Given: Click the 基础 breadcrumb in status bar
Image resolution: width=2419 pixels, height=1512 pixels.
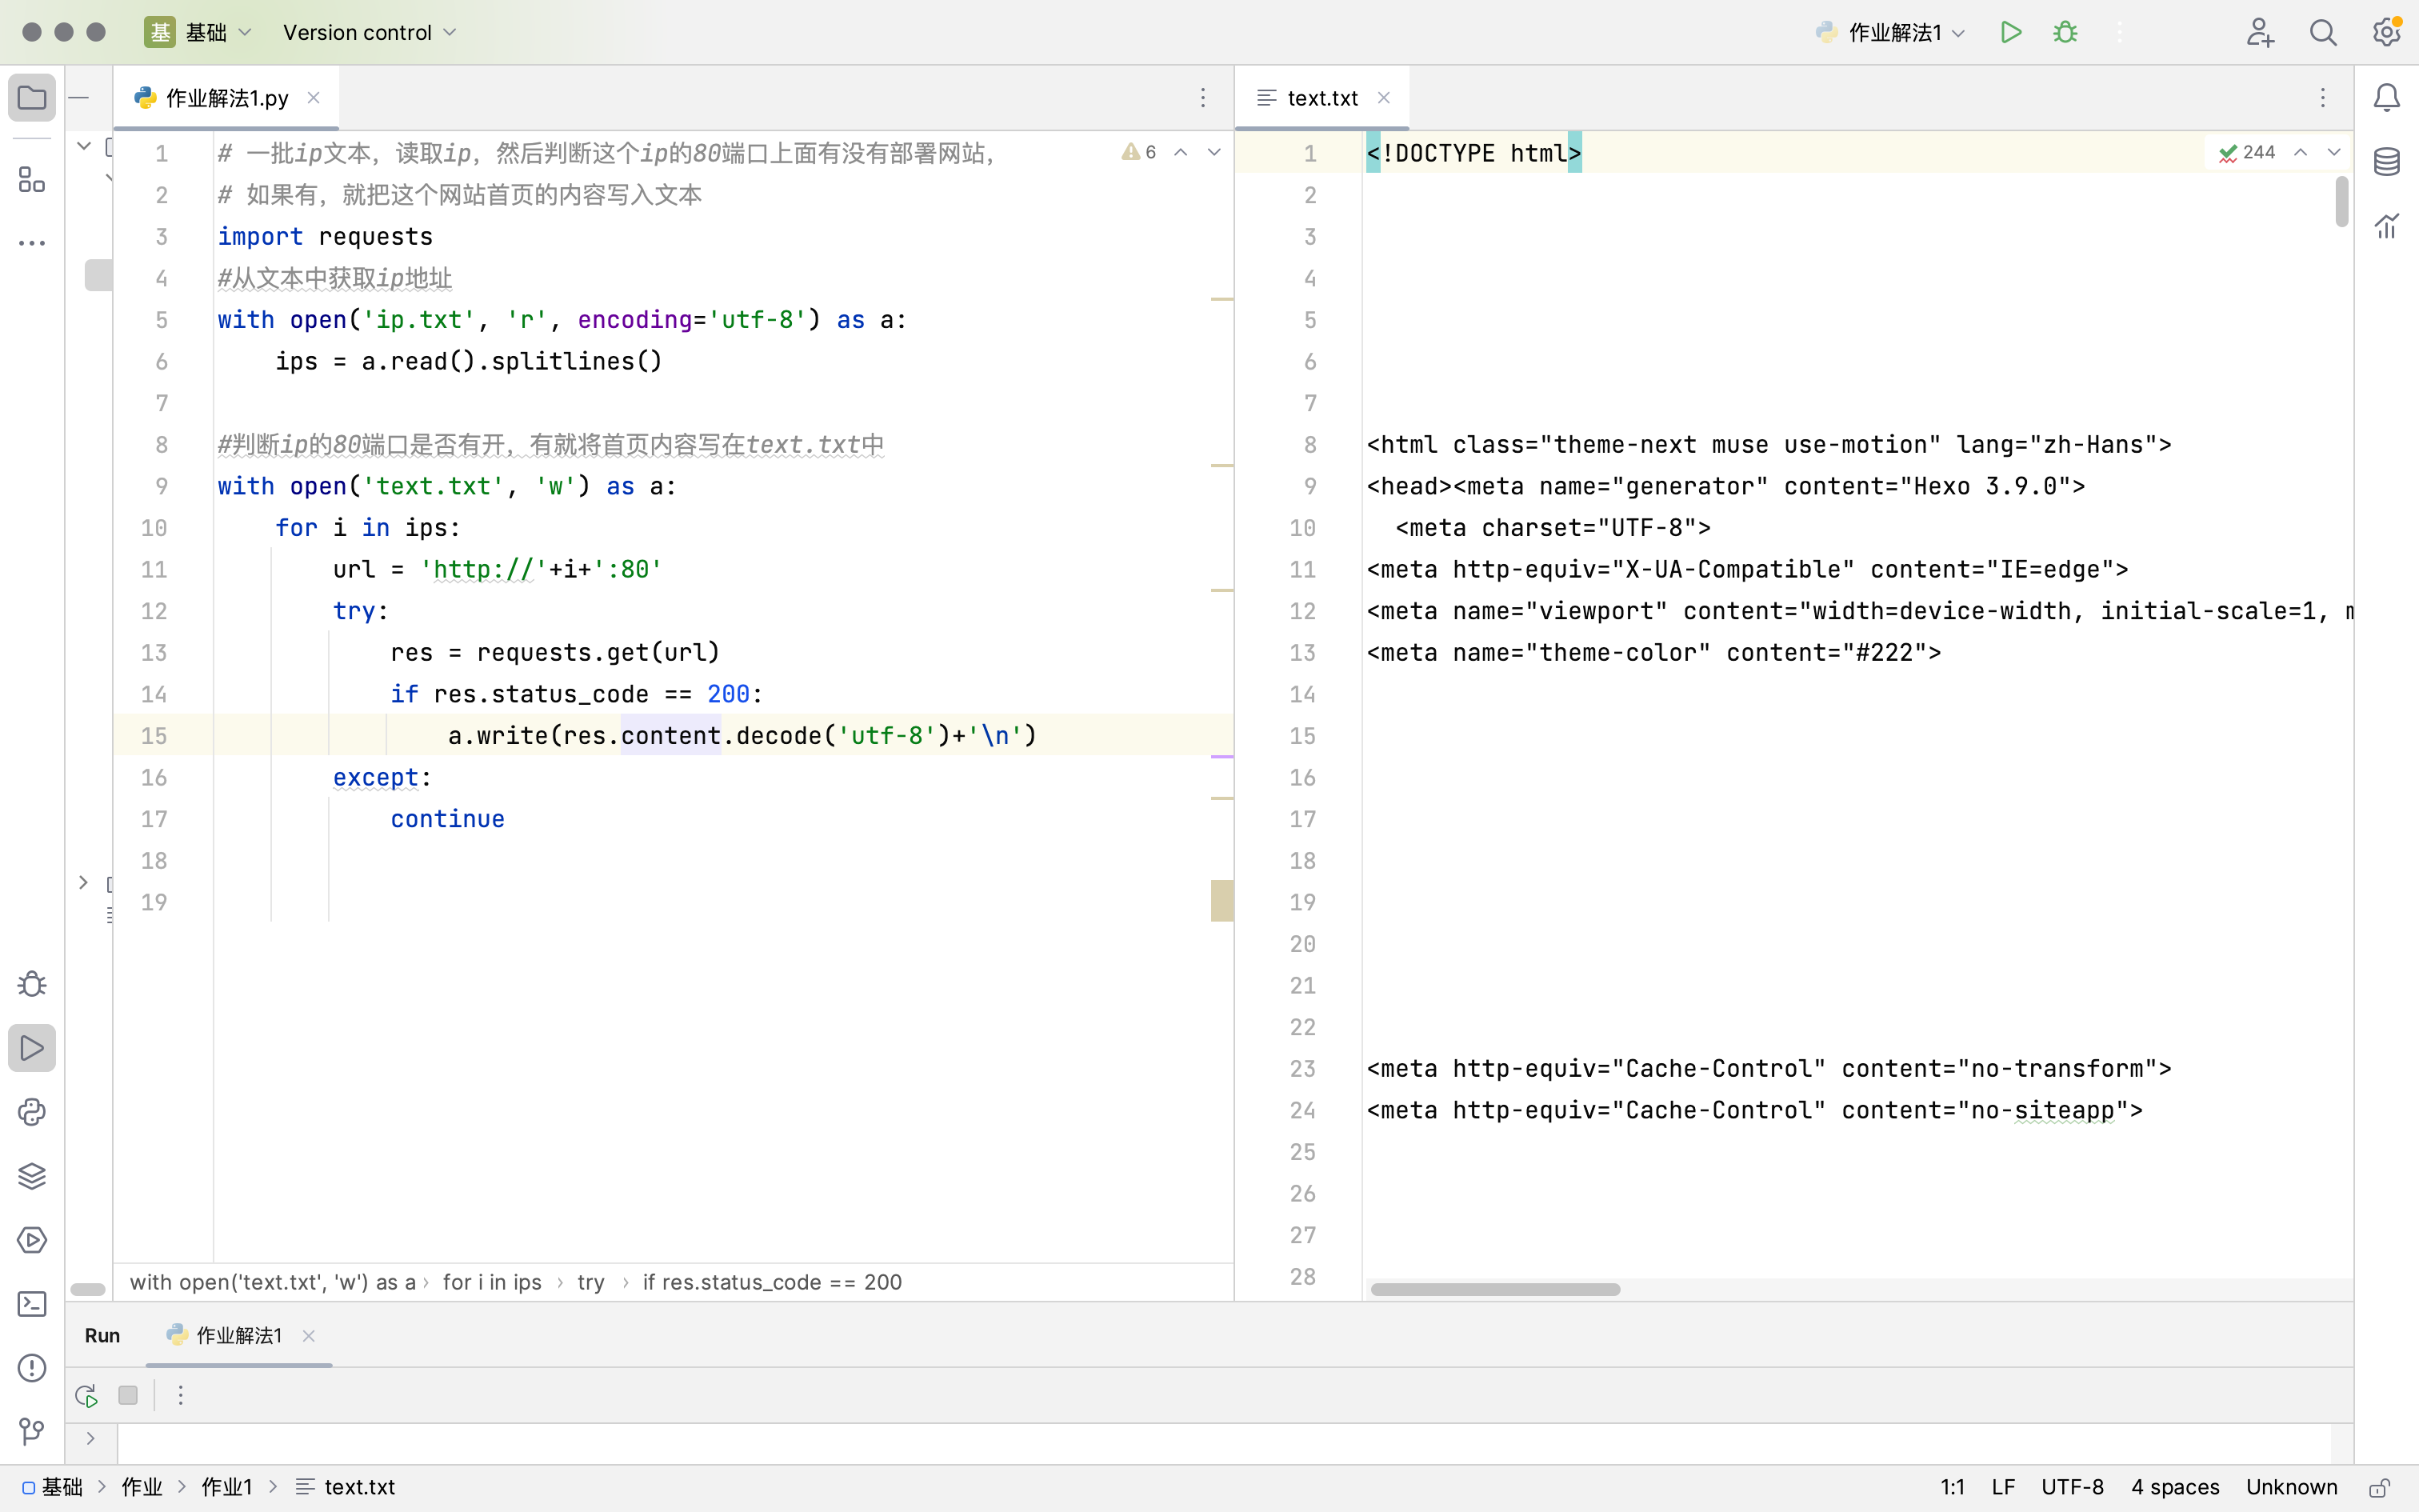Looking at the screenshot, I should coord(53,1488).
